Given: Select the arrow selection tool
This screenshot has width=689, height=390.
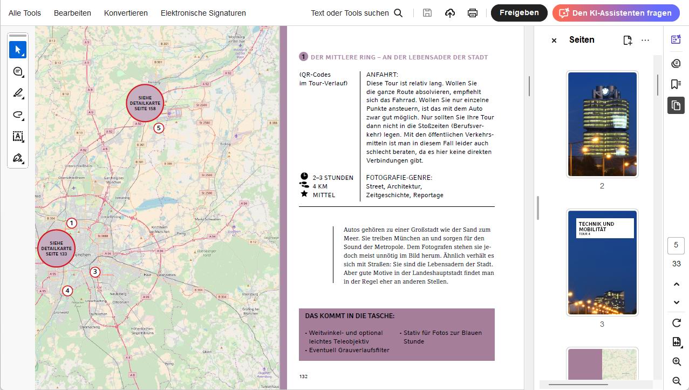Looking at the screenshot, I should click(18, 50).
